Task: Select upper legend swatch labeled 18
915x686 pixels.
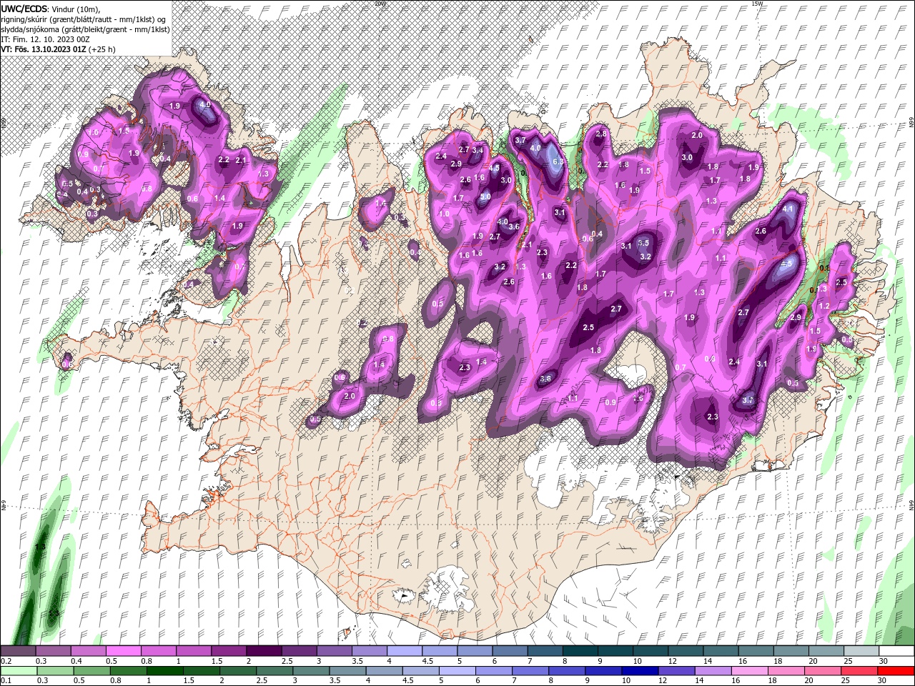Action: tap(791, 651)
